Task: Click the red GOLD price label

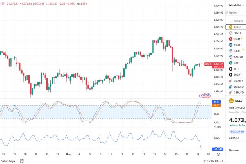Action: click(208, 64)
